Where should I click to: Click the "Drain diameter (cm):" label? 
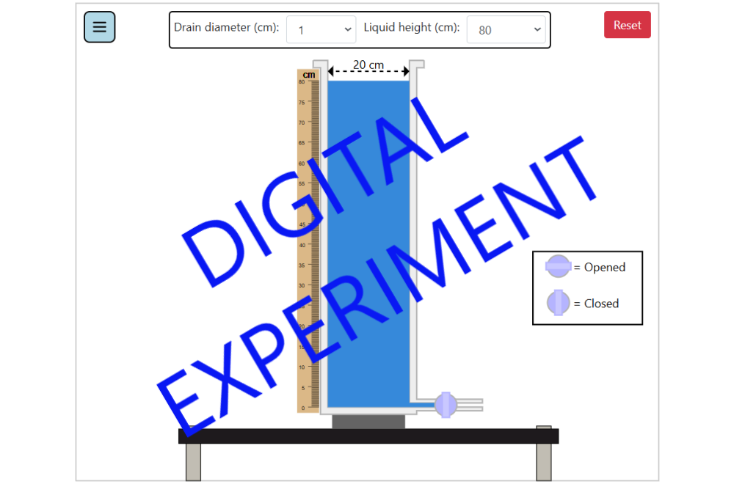(x=226, y=28)
